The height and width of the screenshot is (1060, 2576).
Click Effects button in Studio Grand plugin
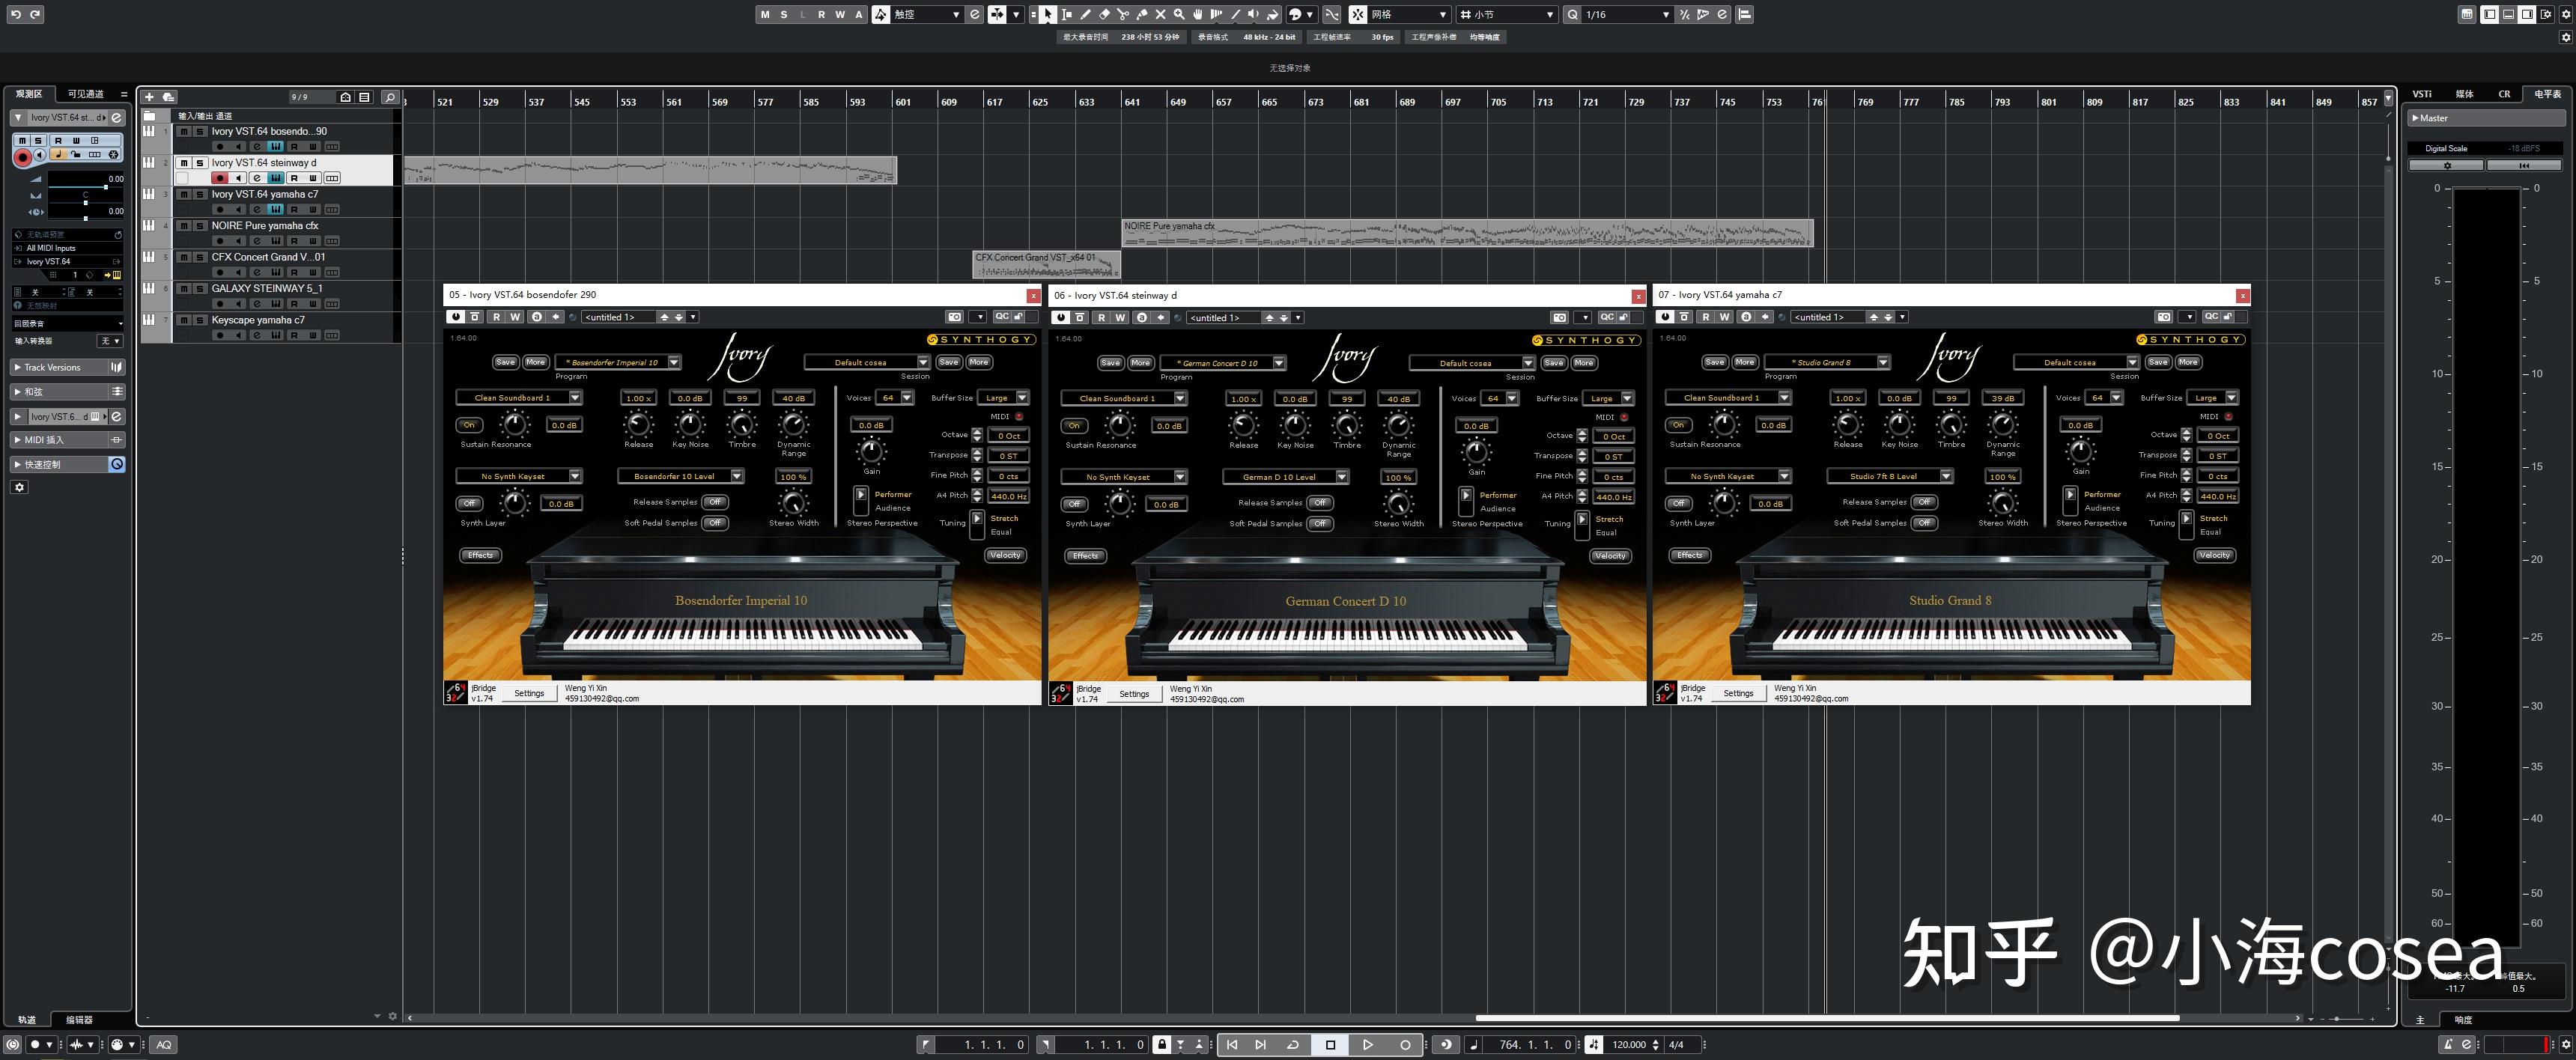[x=1689, y=555]
